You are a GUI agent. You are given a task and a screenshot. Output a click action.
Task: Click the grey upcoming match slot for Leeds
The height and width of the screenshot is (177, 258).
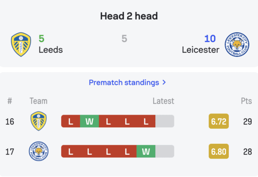coord(165,121)
